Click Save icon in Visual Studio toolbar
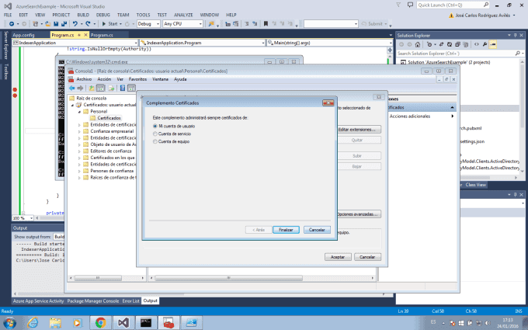 tap(56, 24)
